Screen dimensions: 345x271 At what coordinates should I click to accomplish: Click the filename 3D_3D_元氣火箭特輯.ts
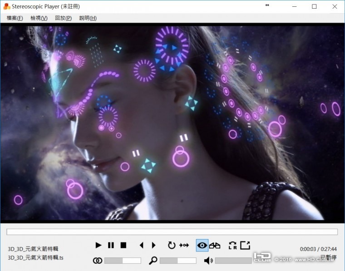pyautogui.click(x=36, y=257)
